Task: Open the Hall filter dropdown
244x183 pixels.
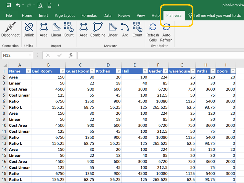Action: pos(145,71)
